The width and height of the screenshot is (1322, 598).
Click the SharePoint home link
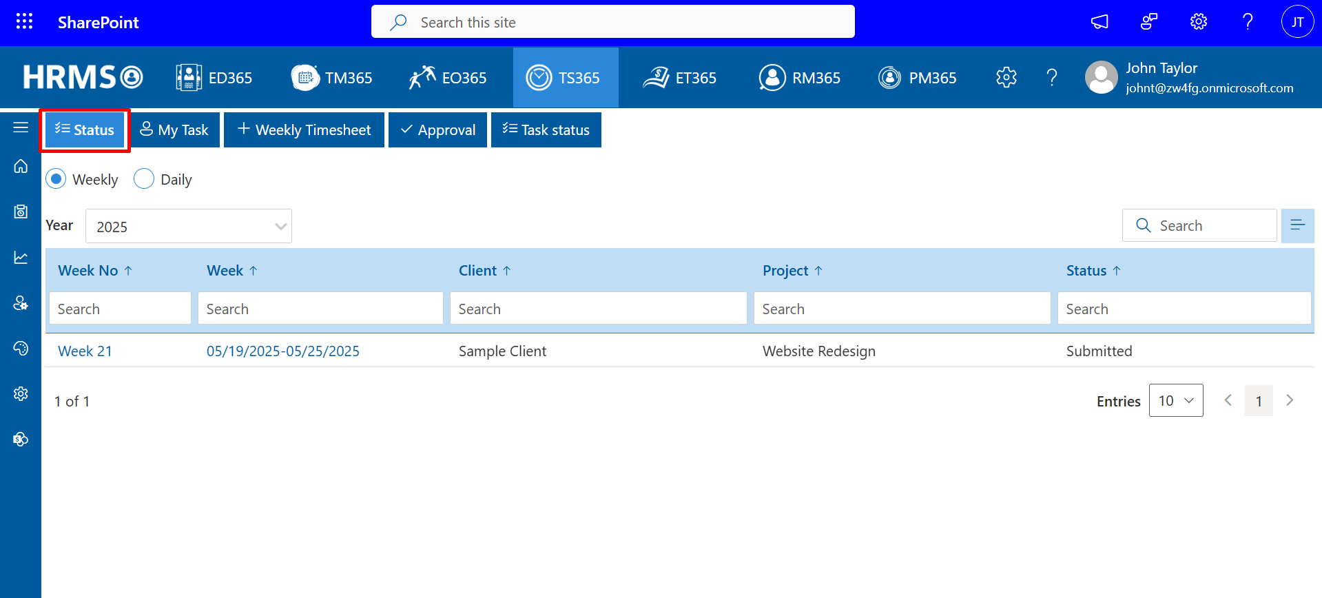pyautogui.click(x=99, y=23)
